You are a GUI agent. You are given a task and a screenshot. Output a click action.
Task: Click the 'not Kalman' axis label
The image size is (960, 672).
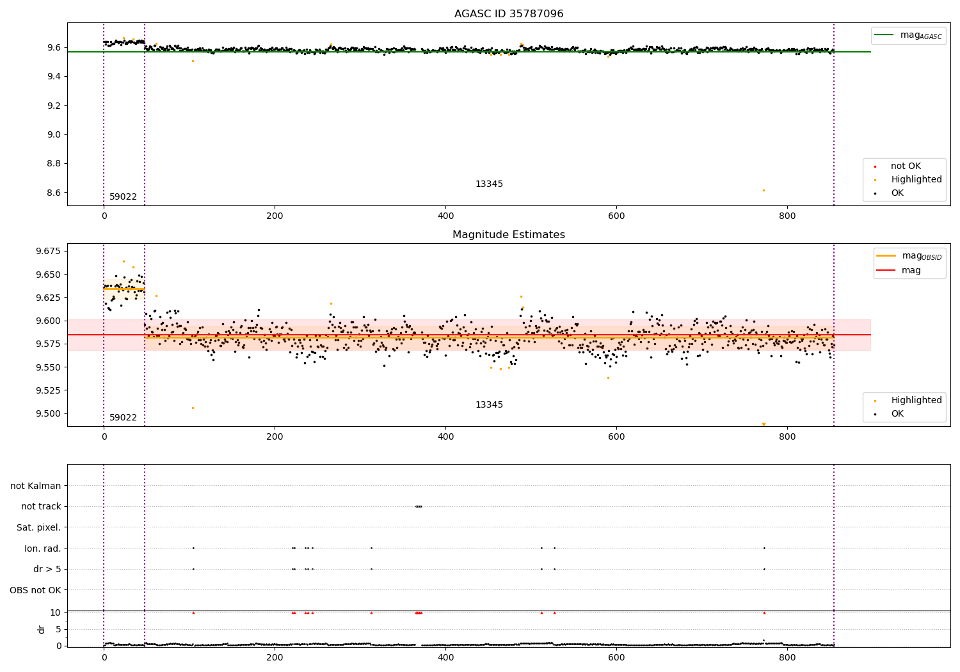pyautogui.click(x=36, y=486)
